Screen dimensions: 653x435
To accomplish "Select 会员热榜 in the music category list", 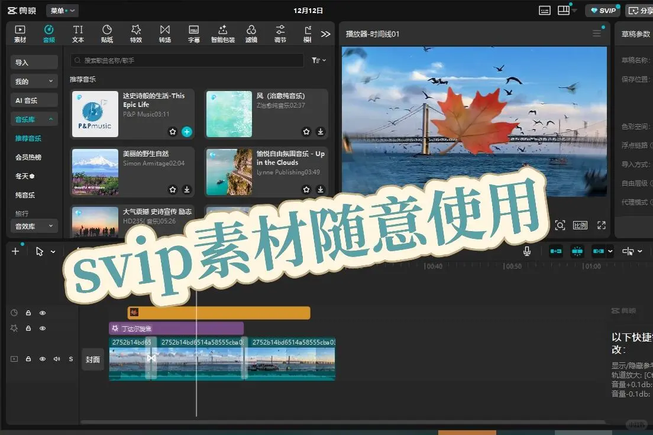I will [x=34, y=157].
